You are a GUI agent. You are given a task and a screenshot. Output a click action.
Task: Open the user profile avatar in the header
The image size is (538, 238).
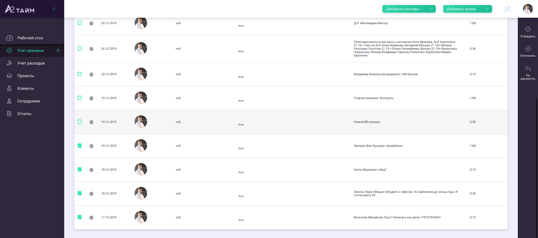click(528, 9)
